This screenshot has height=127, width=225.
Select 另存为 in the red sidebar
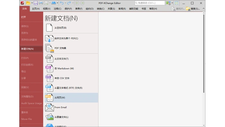tap(31, 33)
